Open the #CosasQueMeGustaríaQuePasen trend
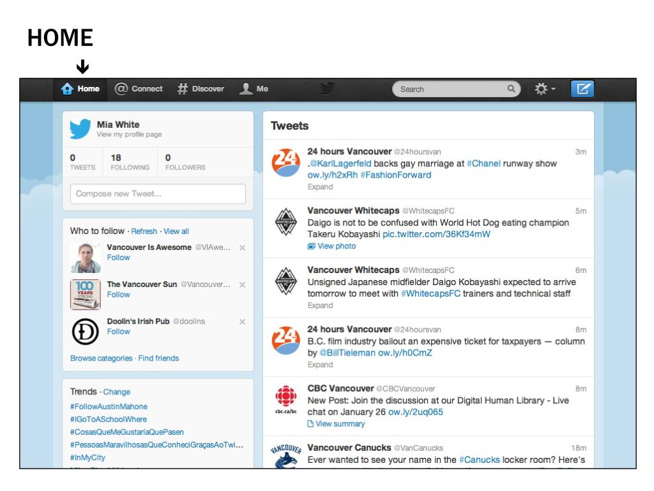The image size is (654, 491). click(x=127, y=432)
